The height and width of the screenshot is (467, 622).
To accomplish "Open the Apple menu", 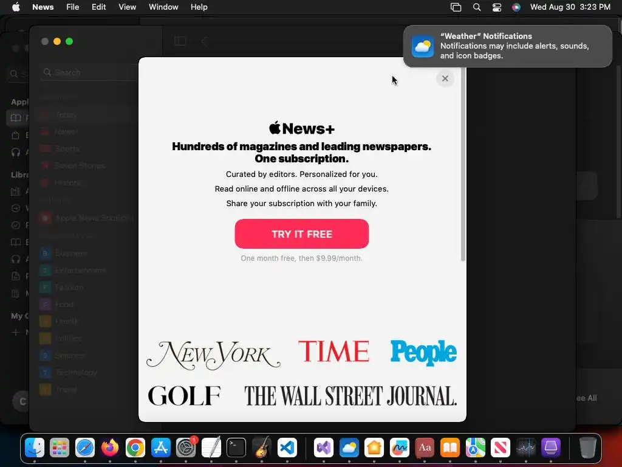I will click(x=16, y=7).
